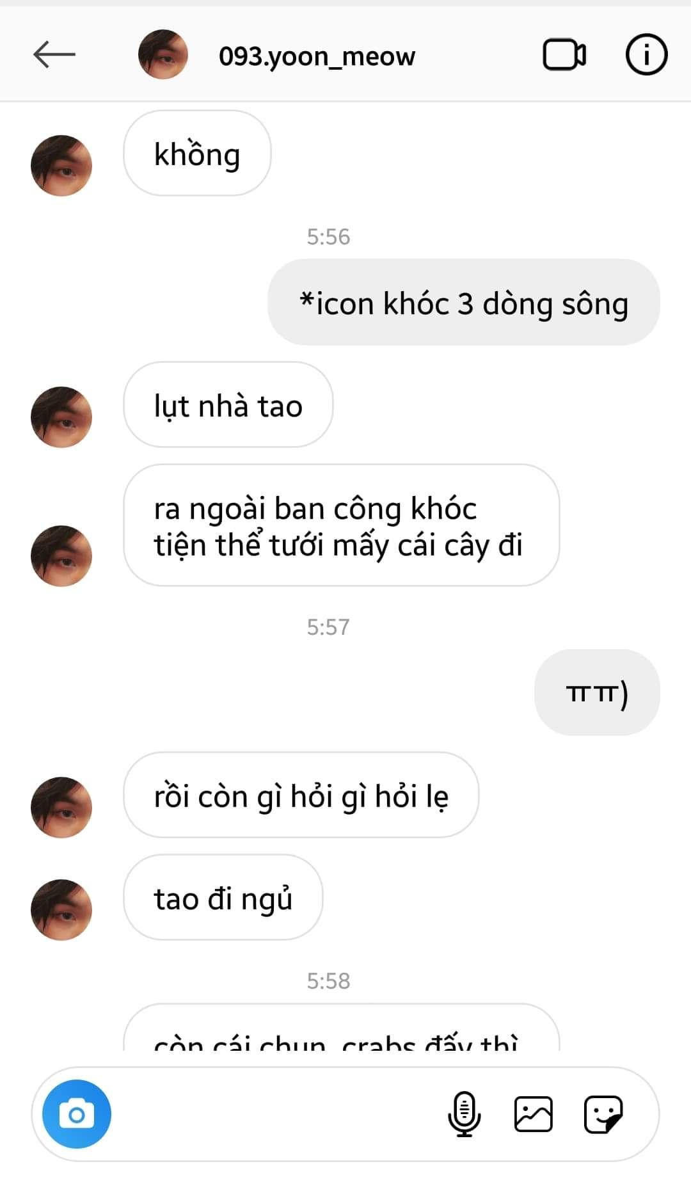Tap avatar beside "tao đi ngủ"
Viewport: 691px width, 1189px height.
(61, 910)
